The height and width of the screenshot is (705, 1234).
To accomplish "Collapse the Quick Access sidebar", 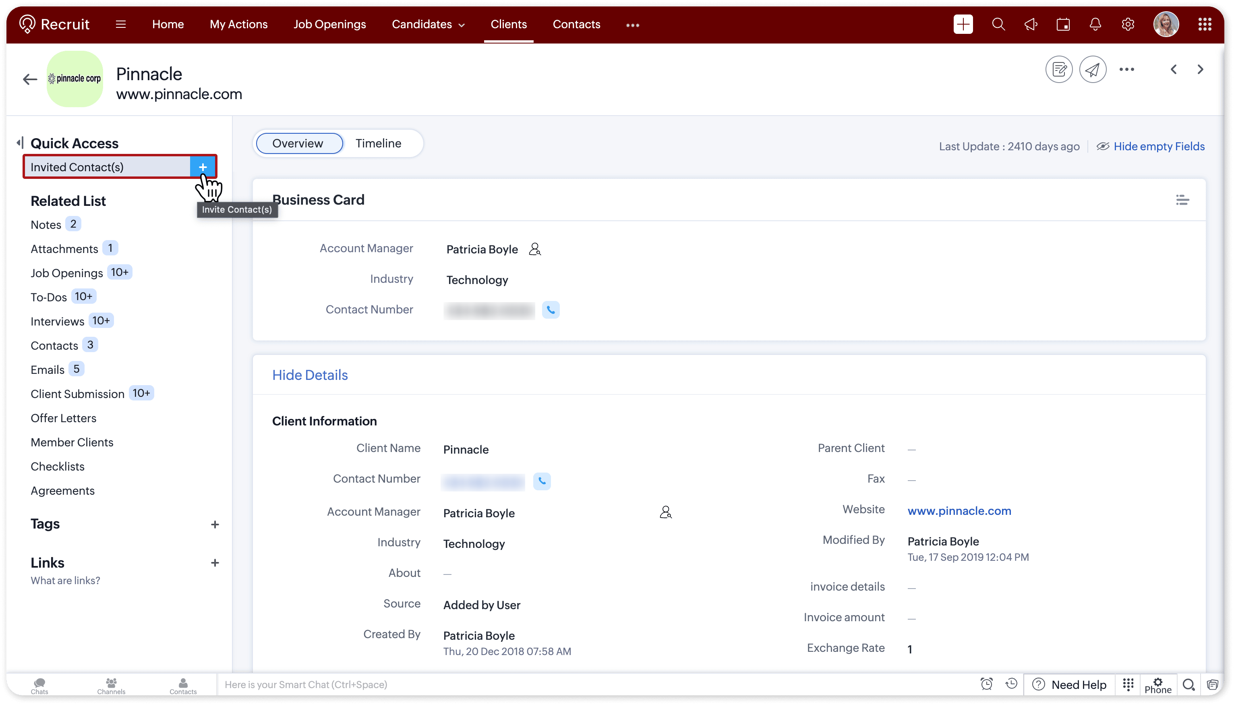I will coord(20,143).
